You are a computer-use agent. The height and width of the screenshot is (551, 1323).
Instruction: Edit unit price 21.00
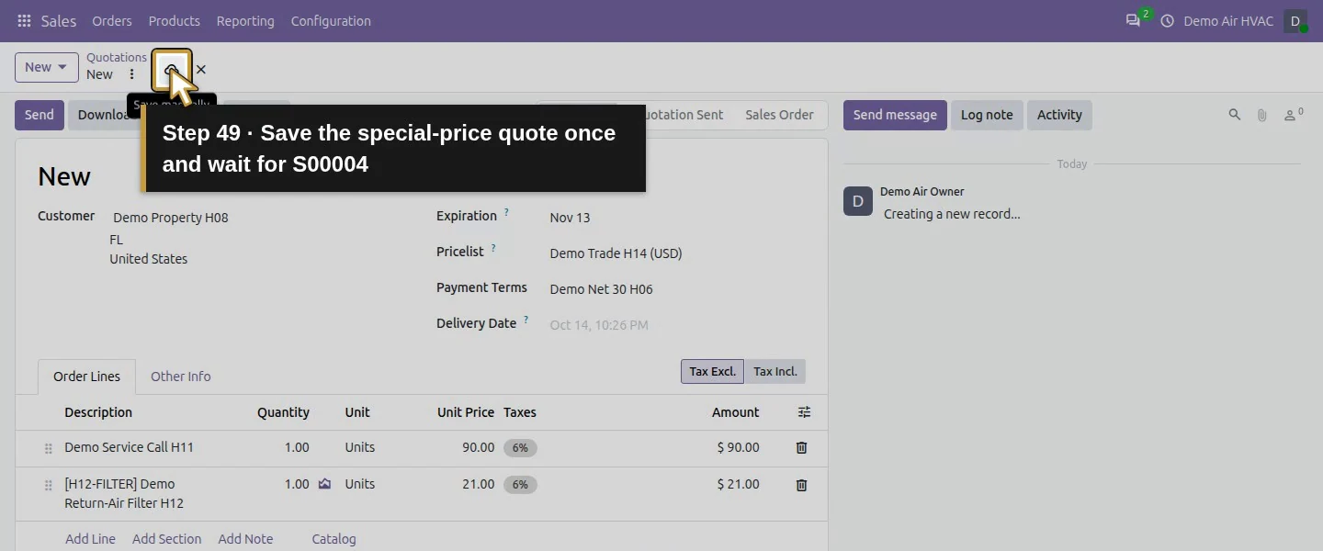(x=478, y=484)
